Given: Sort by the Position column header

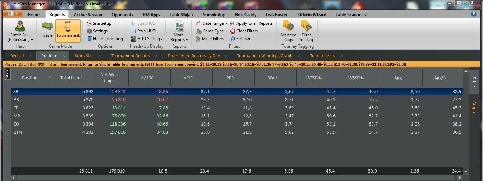Looking at the screenshot, I should pos(33,78).
